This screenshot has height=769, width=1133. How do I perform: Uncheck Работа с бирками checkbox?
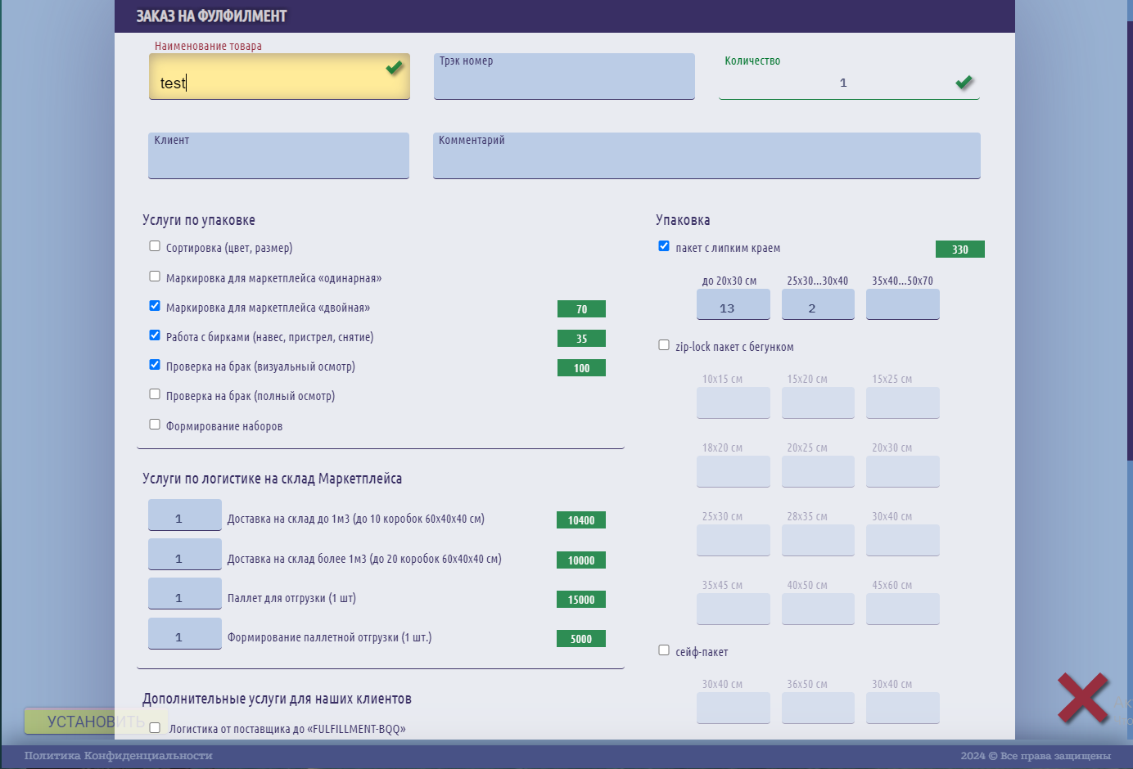155,335
